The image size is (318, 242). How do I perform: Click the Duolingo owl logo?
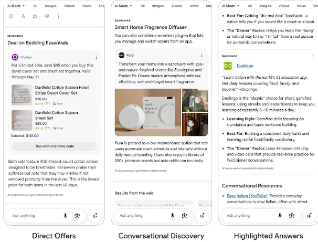coord(228,66)
